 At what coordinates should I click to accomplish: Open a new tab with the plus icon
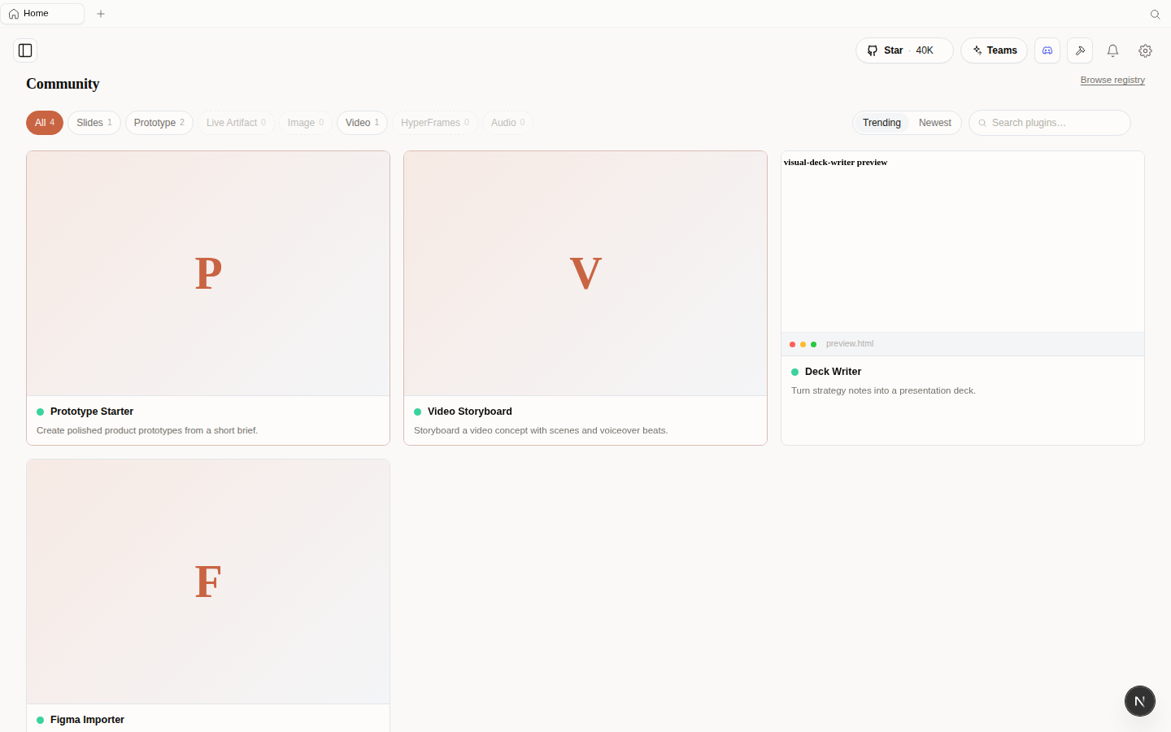(101, 14)
